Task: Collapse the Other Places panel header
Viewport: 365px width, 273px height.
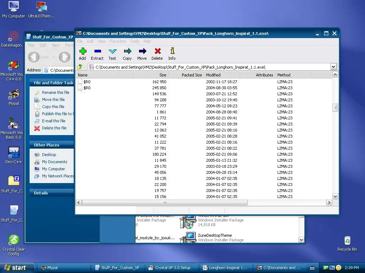Action: [x=52, y=145]
